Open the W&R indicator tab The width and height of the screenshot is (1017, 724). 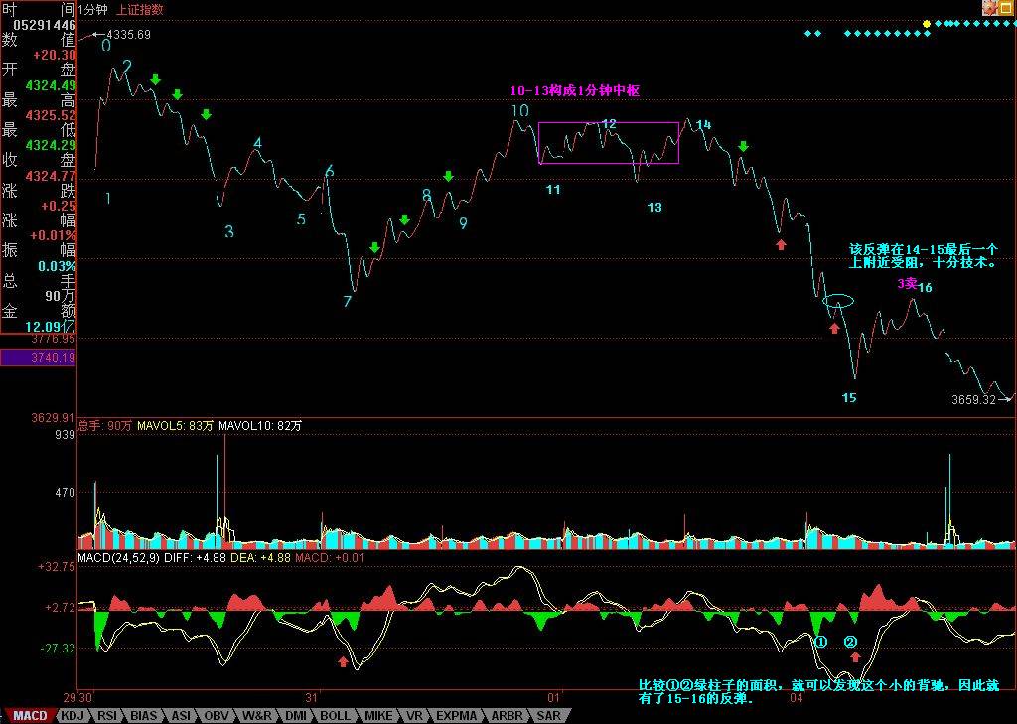pyautogui.click(x=257, y=716)
